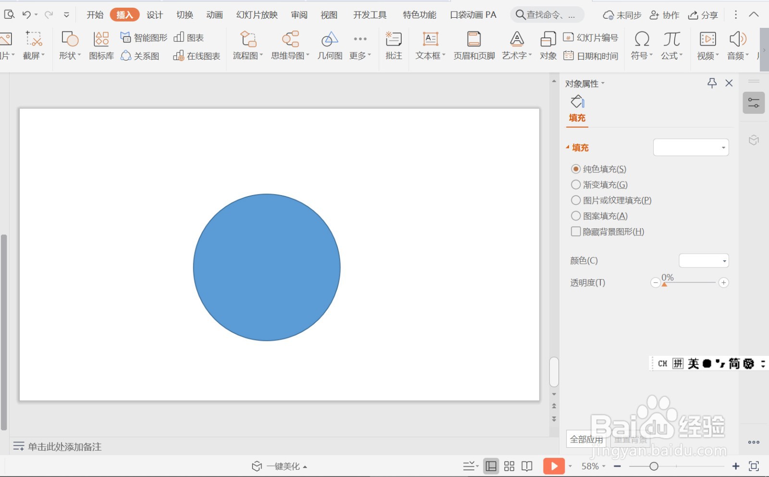Open the 图标库 icon library
Image resolution: width=769 pixels, height=477 pixels.
coord(101,46)
